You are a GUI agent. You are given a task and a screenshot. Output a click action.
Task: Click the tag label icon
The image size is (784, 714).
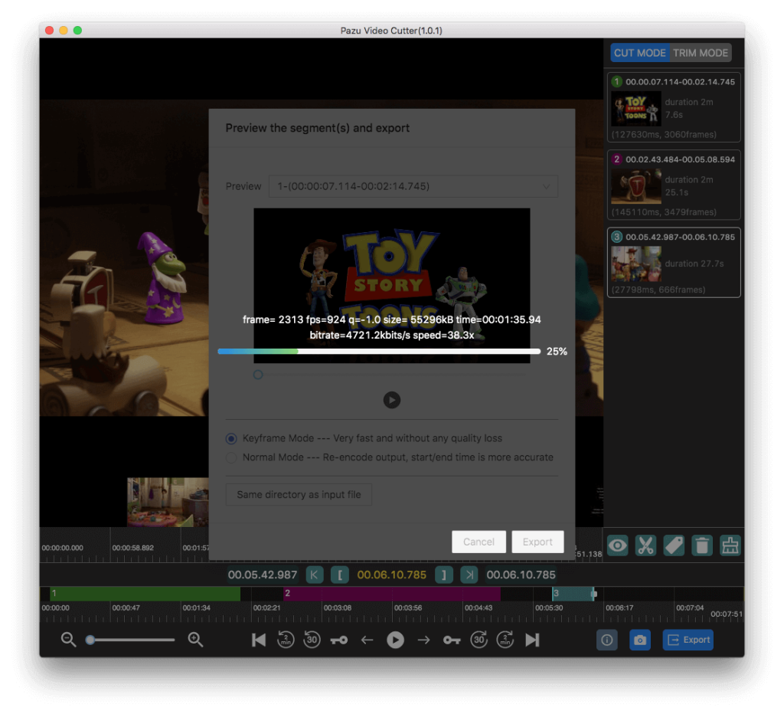[x=674, y=545]
